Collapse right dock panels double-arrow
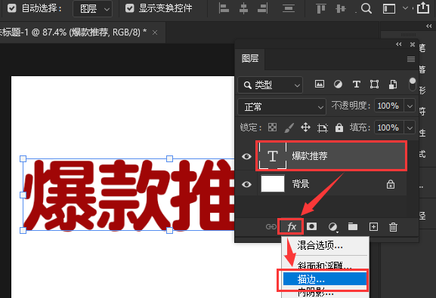 pos(428,26)
